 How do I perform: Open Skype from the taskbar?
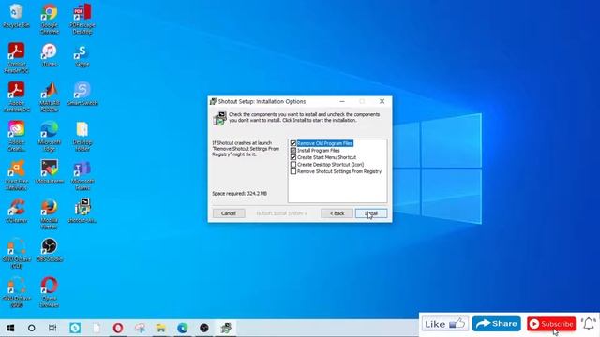tap(75, 328)
